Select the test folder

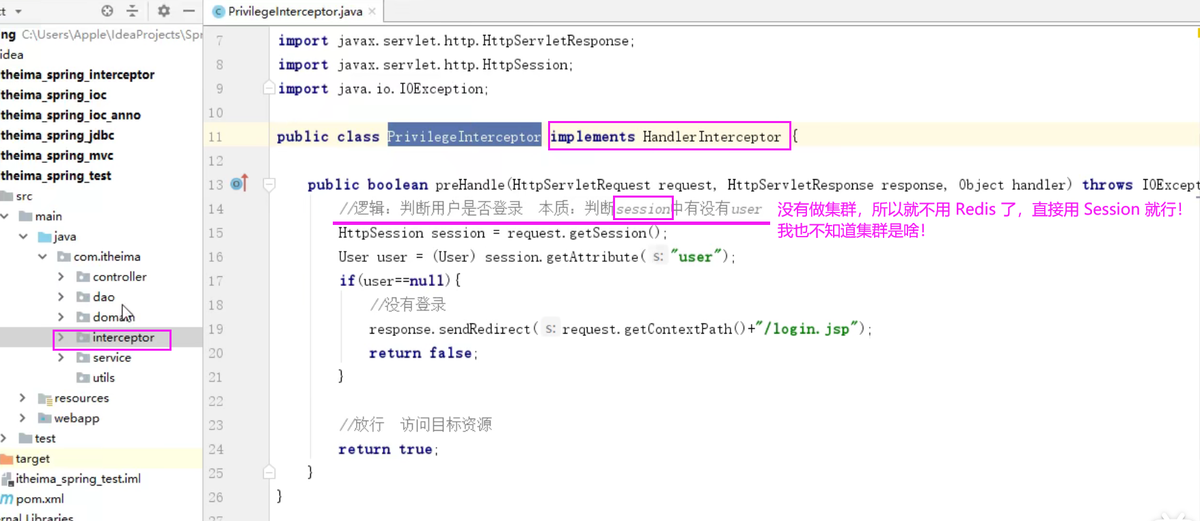[45, 438]
